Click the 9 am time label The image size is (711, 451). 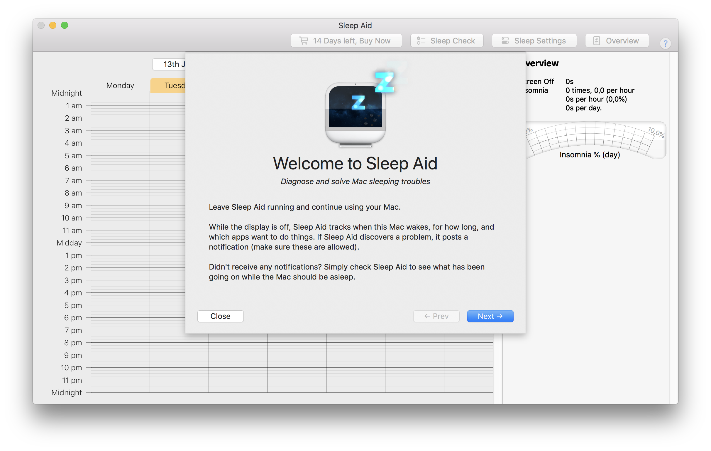(x=73, y=205)
